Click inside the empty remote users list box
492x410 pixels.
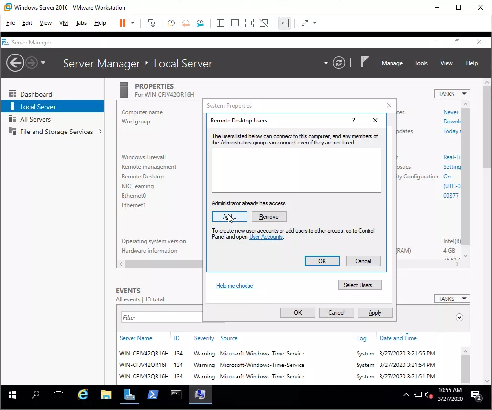coord(297,170)
